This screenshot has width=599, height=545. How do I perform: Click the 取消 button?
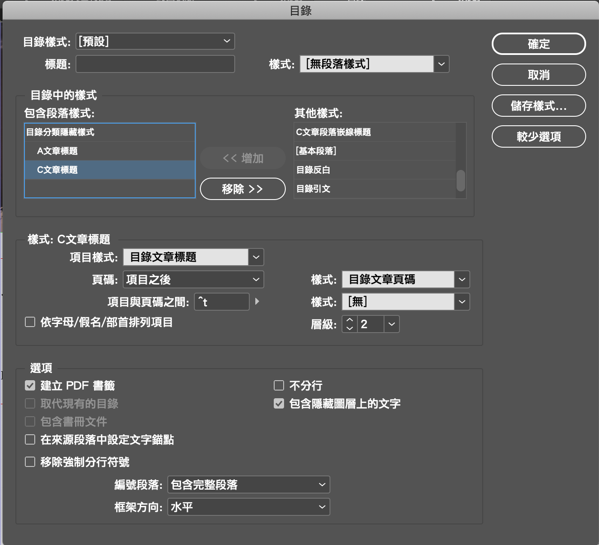[538, 75]
